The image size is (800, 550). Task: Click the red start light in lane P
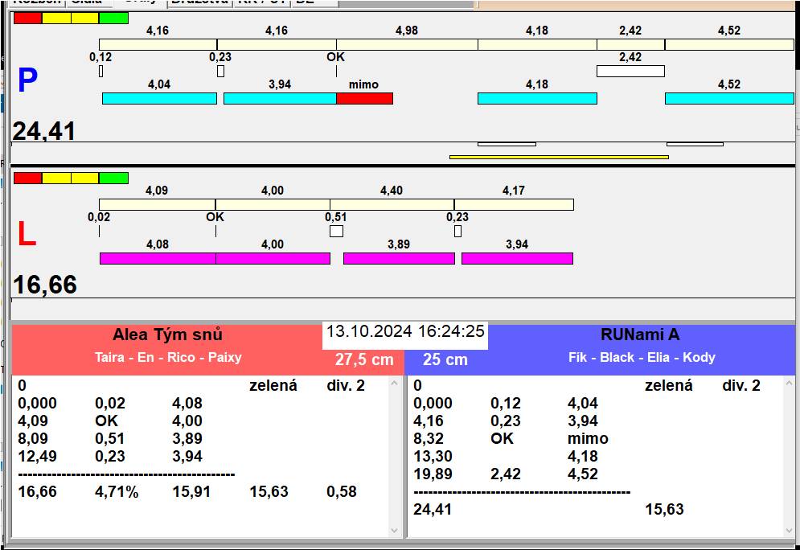pyautogui.click(x=27, y=18)
